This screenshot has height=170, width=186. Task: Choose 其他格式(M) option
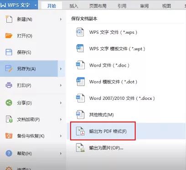[101, 114]
